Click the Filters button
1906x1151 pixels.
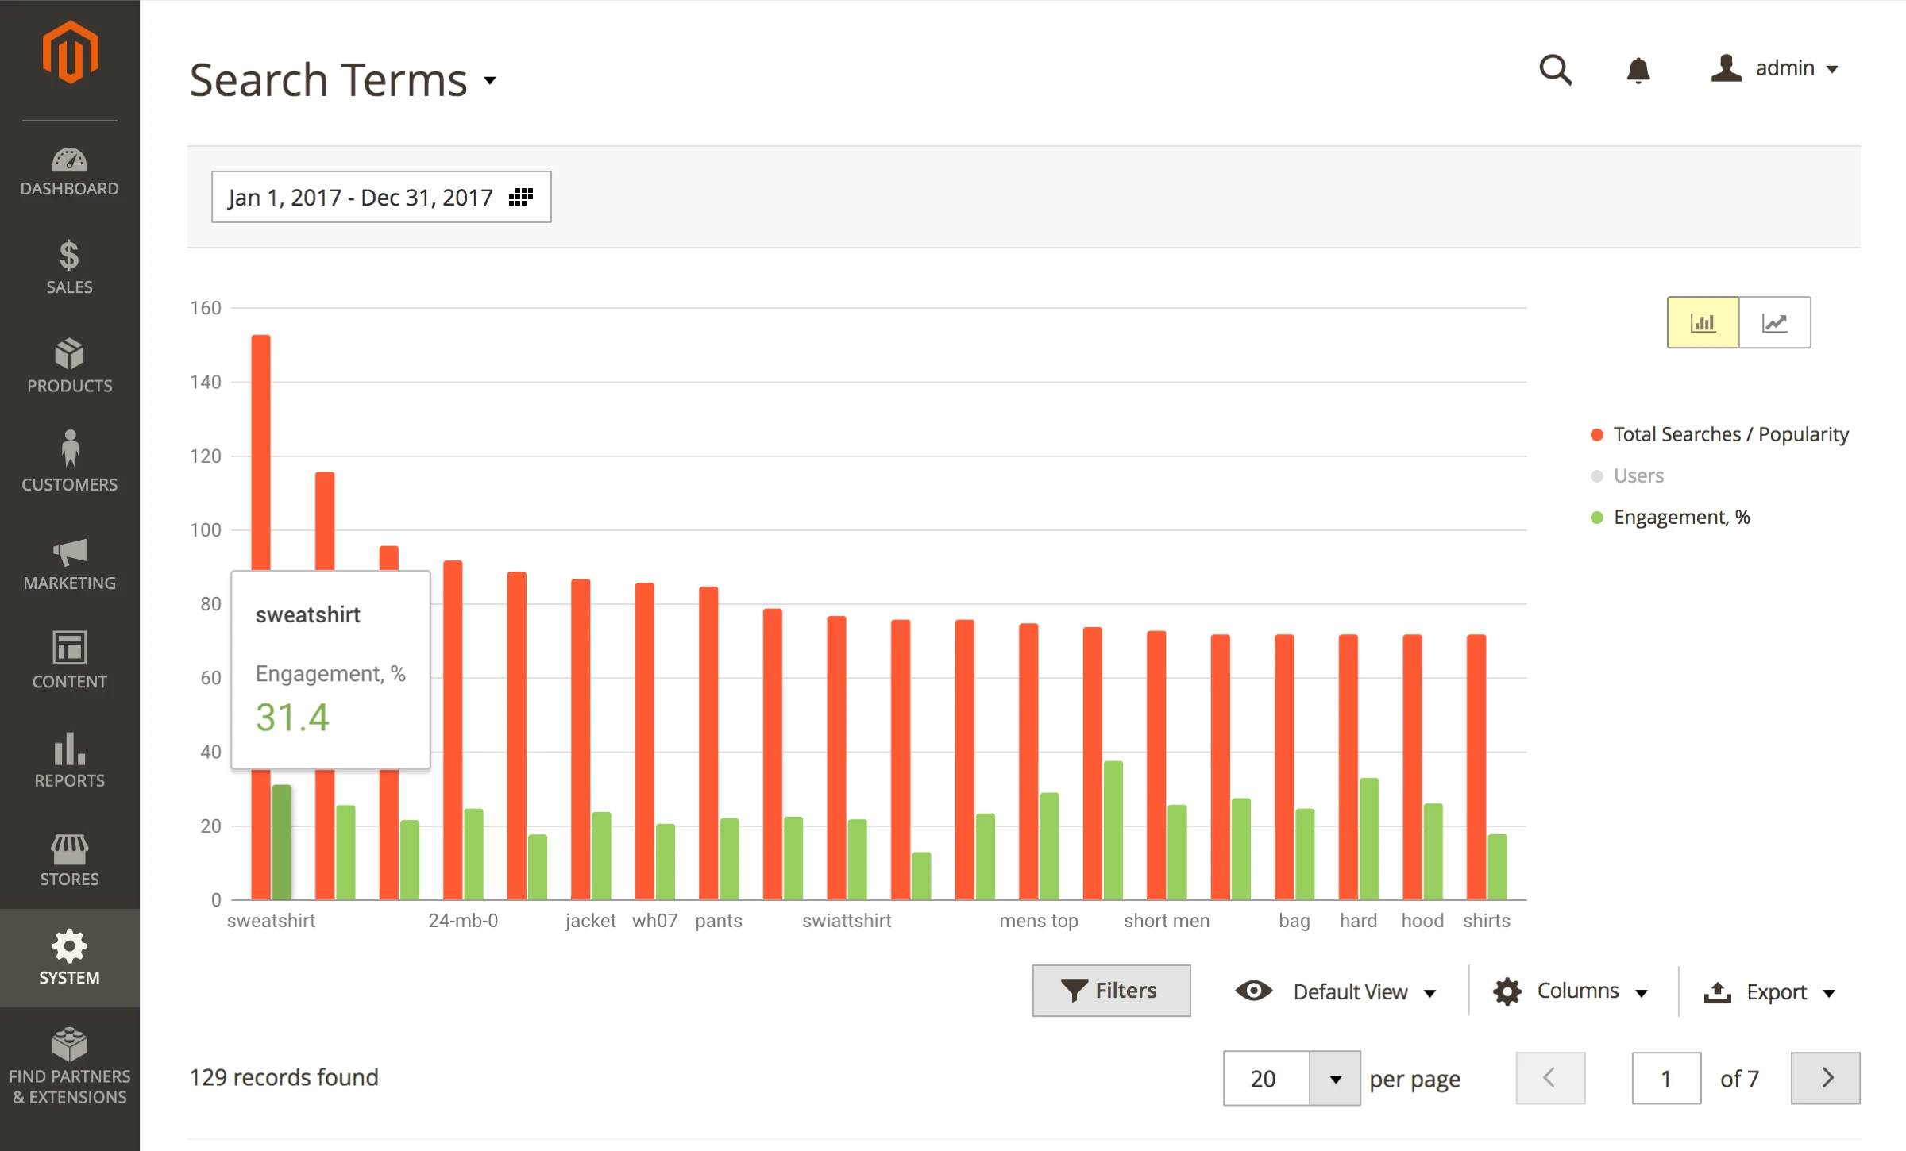(1110, 991)
